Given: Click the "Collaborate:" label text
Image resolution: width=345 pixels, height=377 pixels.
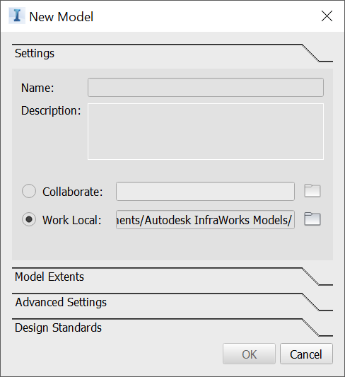Looking at the screenshot, I should (x=73, y=192).
